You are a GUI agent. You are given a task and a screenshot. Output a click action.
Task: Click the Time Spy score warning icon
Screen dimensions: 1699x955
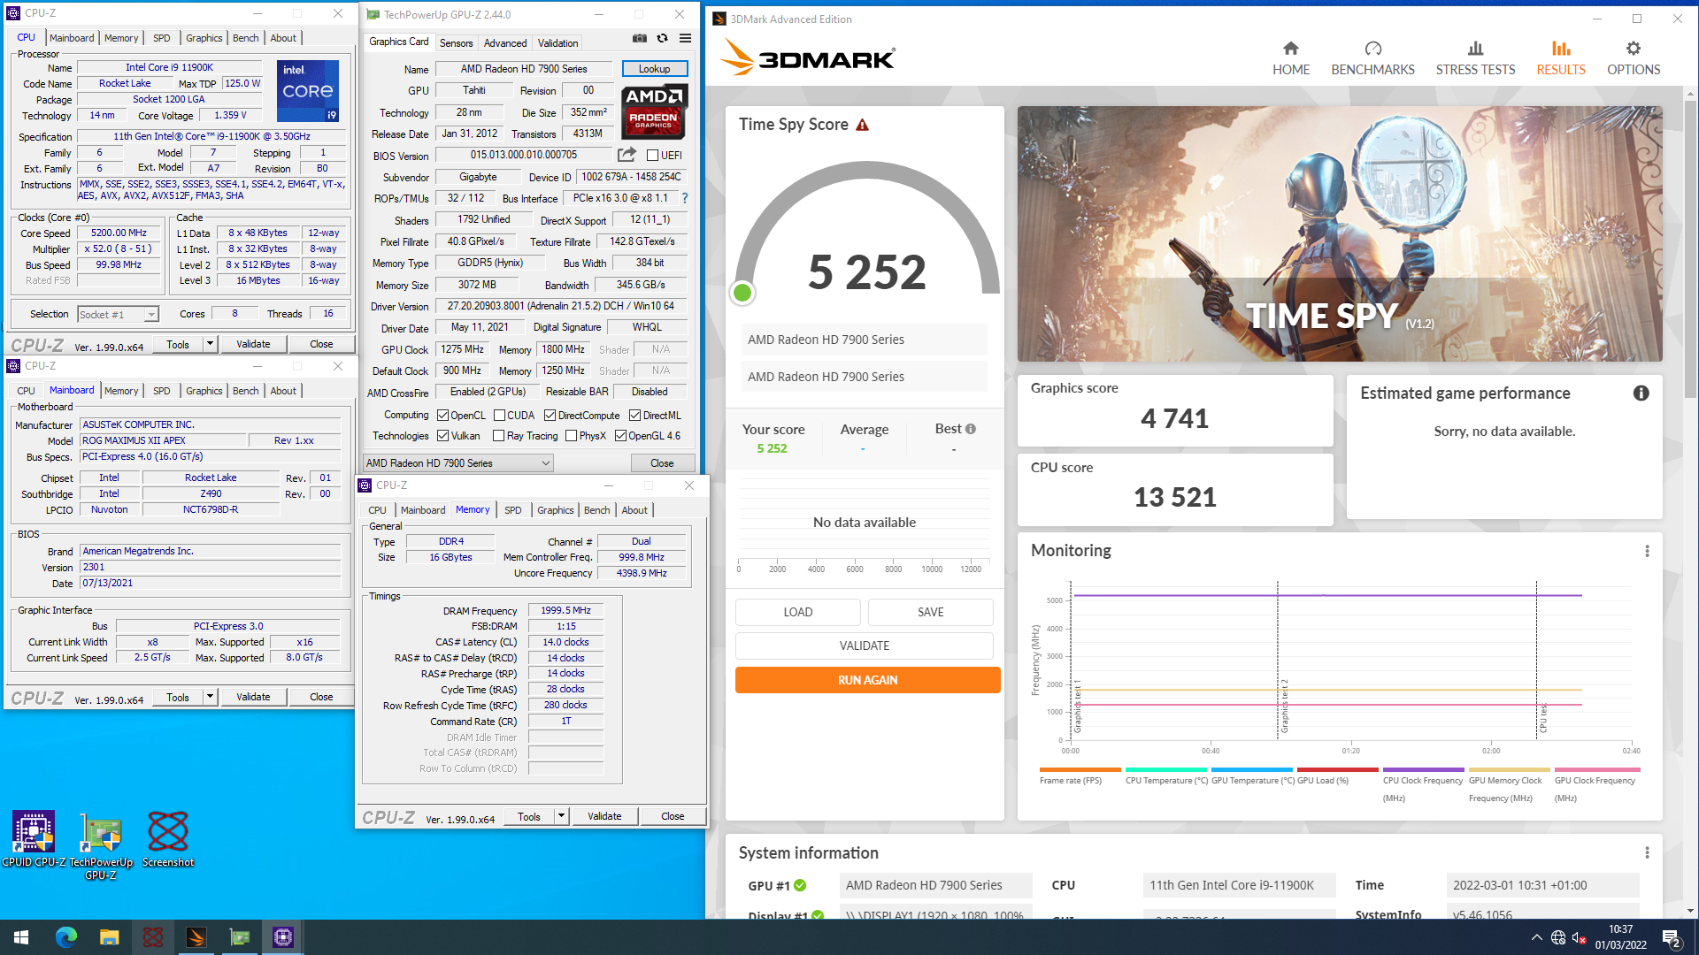click(x=862, y=125)
